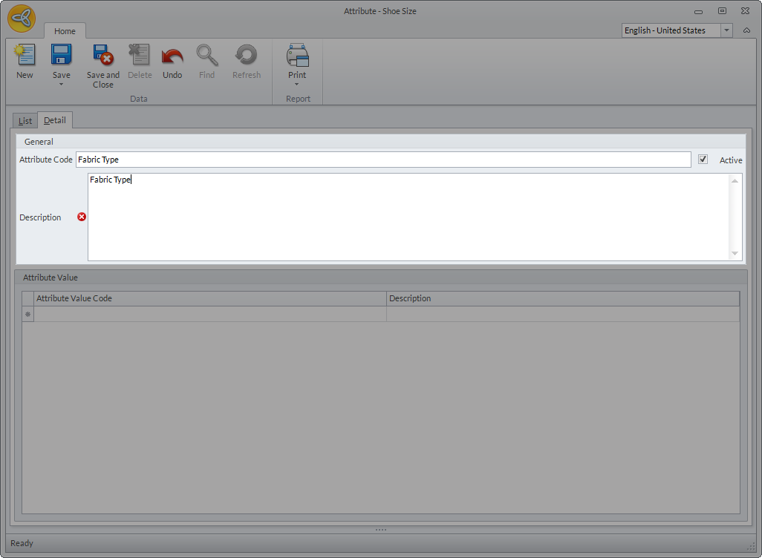Click into the Attribute Code text field
Screen dimensions: 762x558
click(x=382, y=160)
